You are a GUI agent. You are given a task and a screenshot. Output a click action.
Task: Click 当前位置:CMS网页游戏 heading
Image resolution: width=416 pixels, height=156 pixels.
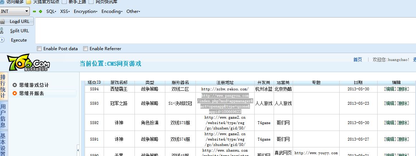coord(110,64)
